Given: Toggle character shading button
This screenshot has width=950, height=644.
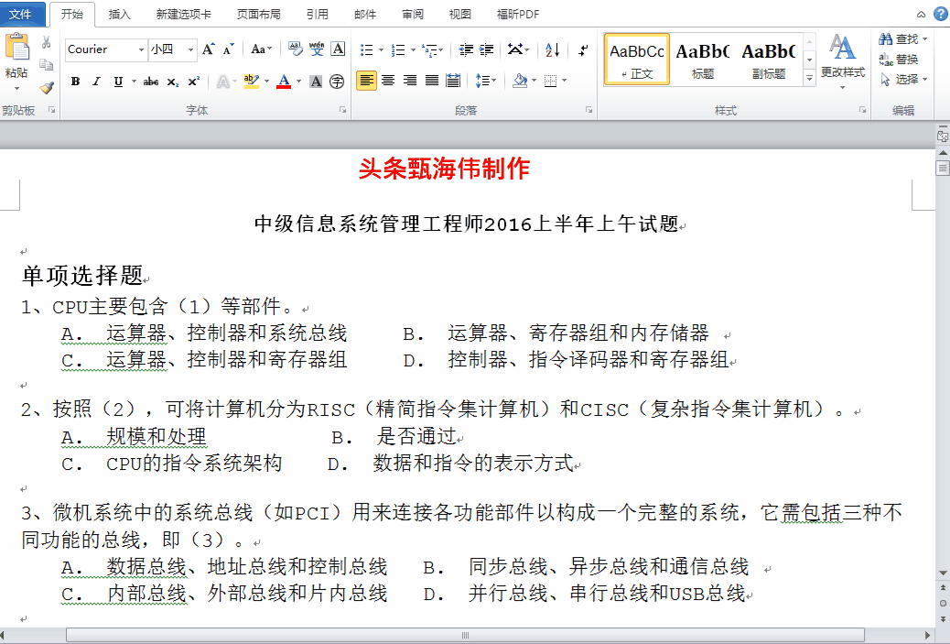Looking at the screenshot, I should [316, 81].
